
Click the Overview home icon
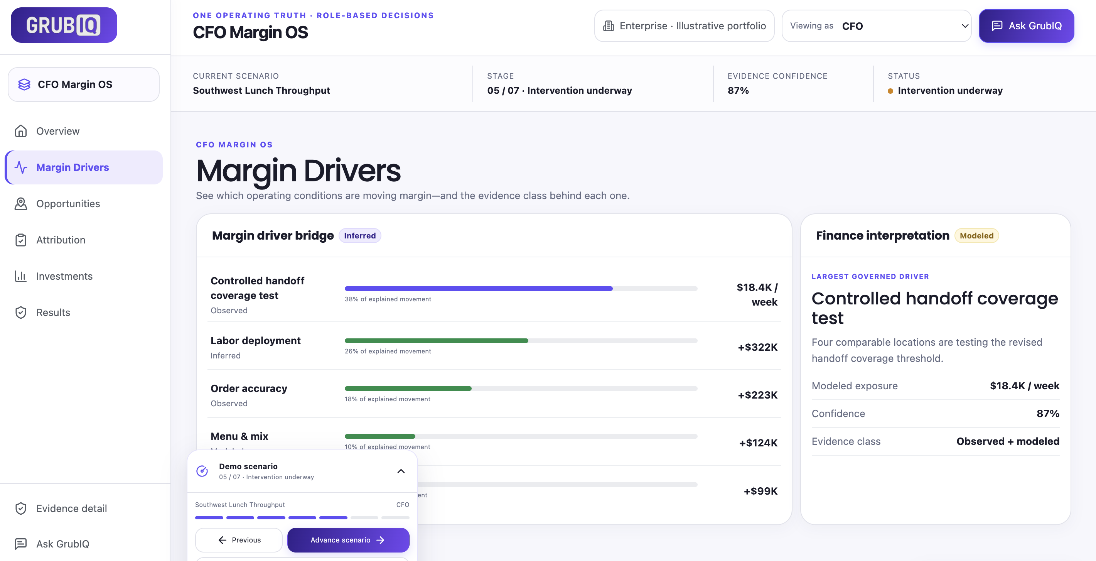(x=20, y=131)
